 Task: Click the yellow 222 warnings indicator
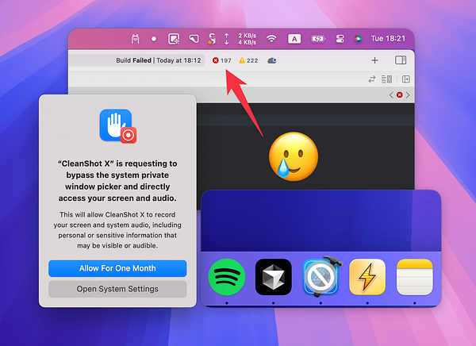click(248, 60)
